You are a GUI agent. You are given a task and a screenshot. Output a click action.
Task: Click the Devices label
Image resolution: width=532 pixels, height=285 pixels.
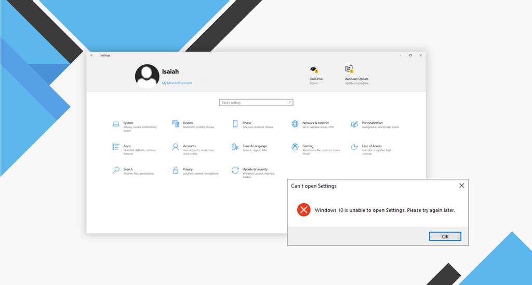188,123
